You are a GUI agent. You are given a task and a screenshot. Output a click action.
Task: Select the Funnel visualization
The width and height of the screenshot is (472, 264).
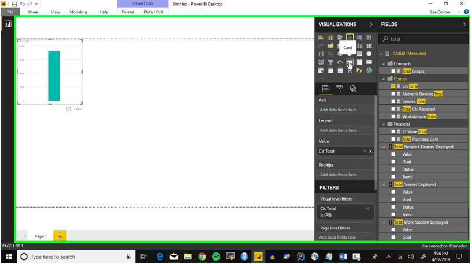pos(330,62)
